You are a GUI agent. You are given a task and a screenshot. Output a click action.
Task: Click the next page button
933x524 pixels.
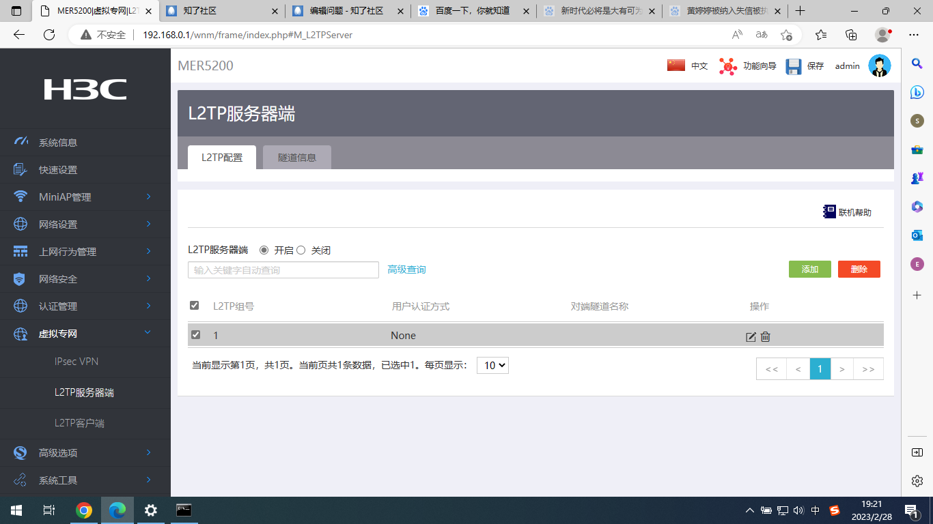pyautogui.click(x=842, y=369)
